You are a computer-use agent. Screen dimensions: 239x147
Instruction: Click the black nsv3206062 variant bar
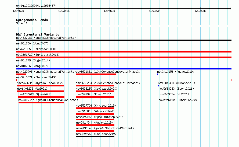[95, 136]
